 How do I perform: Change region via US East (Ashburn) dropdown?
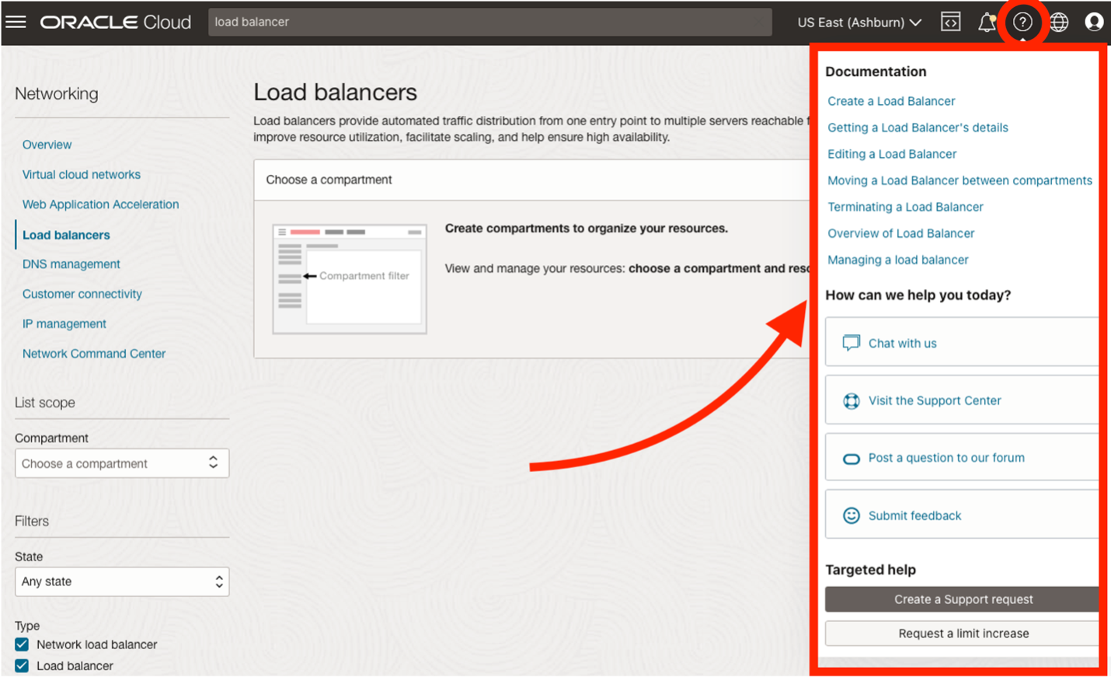pyautogui.click(x=857, y=22)
